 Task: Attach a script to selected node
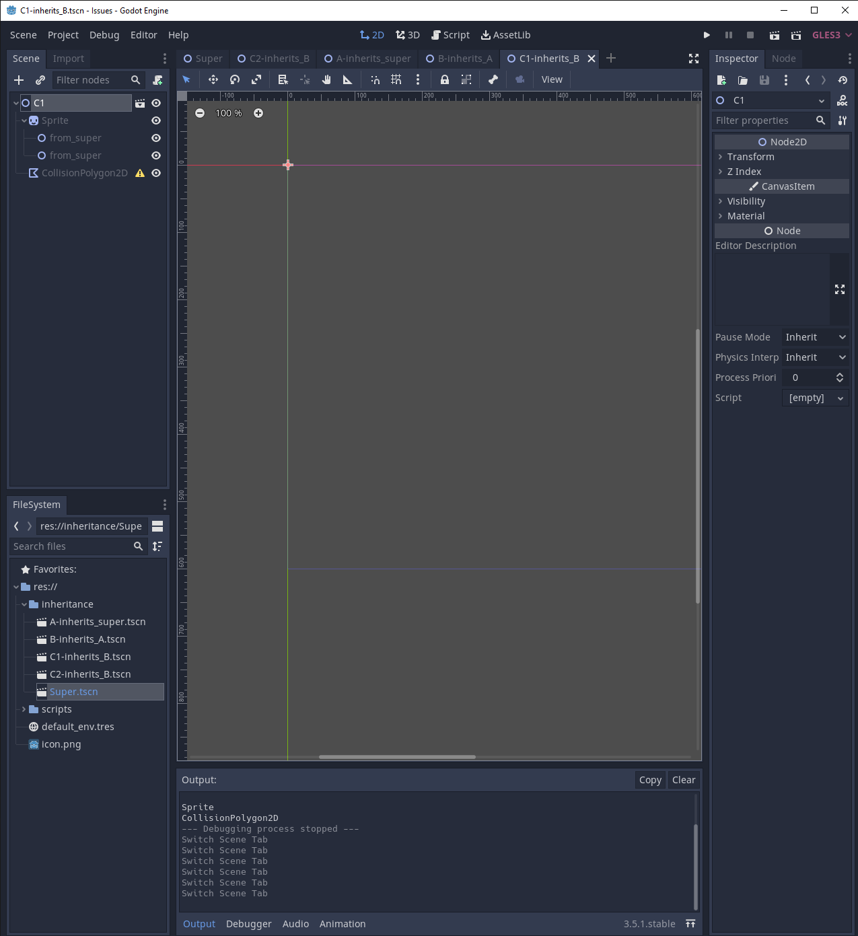pos(157,80)
